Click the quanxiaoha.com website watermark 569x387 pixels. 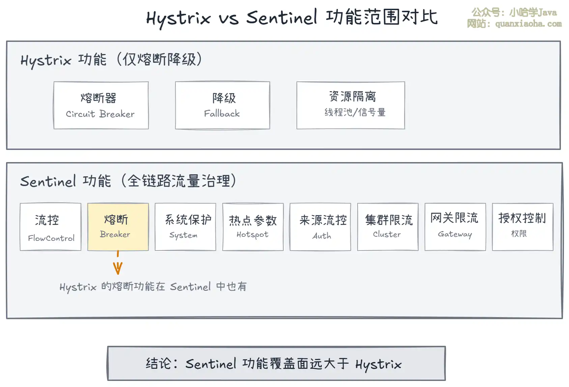coord(514,24)
